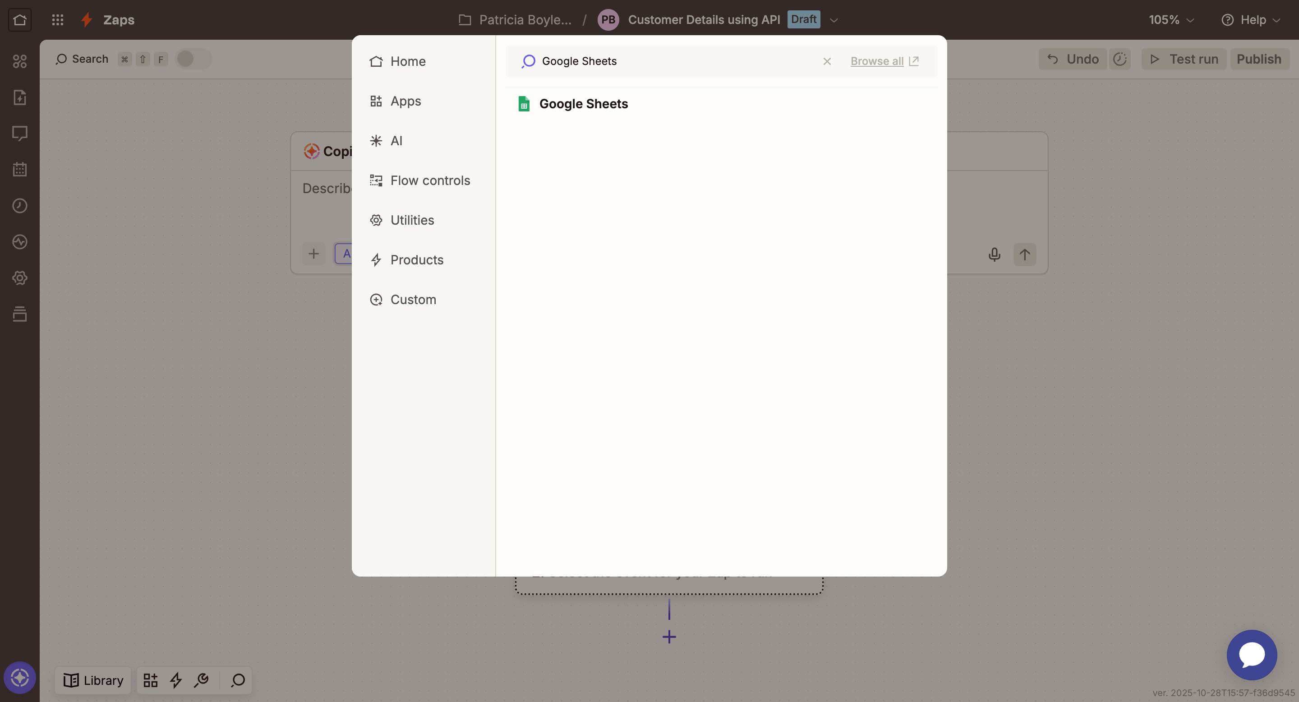Open the Help dropdown menu
The height and width of the screenshot is (702, 1299).
point(1252,20)
